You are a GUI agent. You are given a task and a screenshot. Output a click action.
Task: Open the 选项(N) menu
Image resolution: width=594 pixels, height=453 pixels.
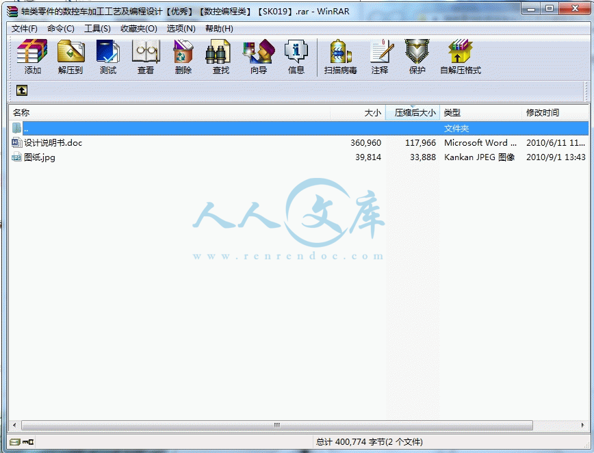pyautogui.click(x=181, y=29)
